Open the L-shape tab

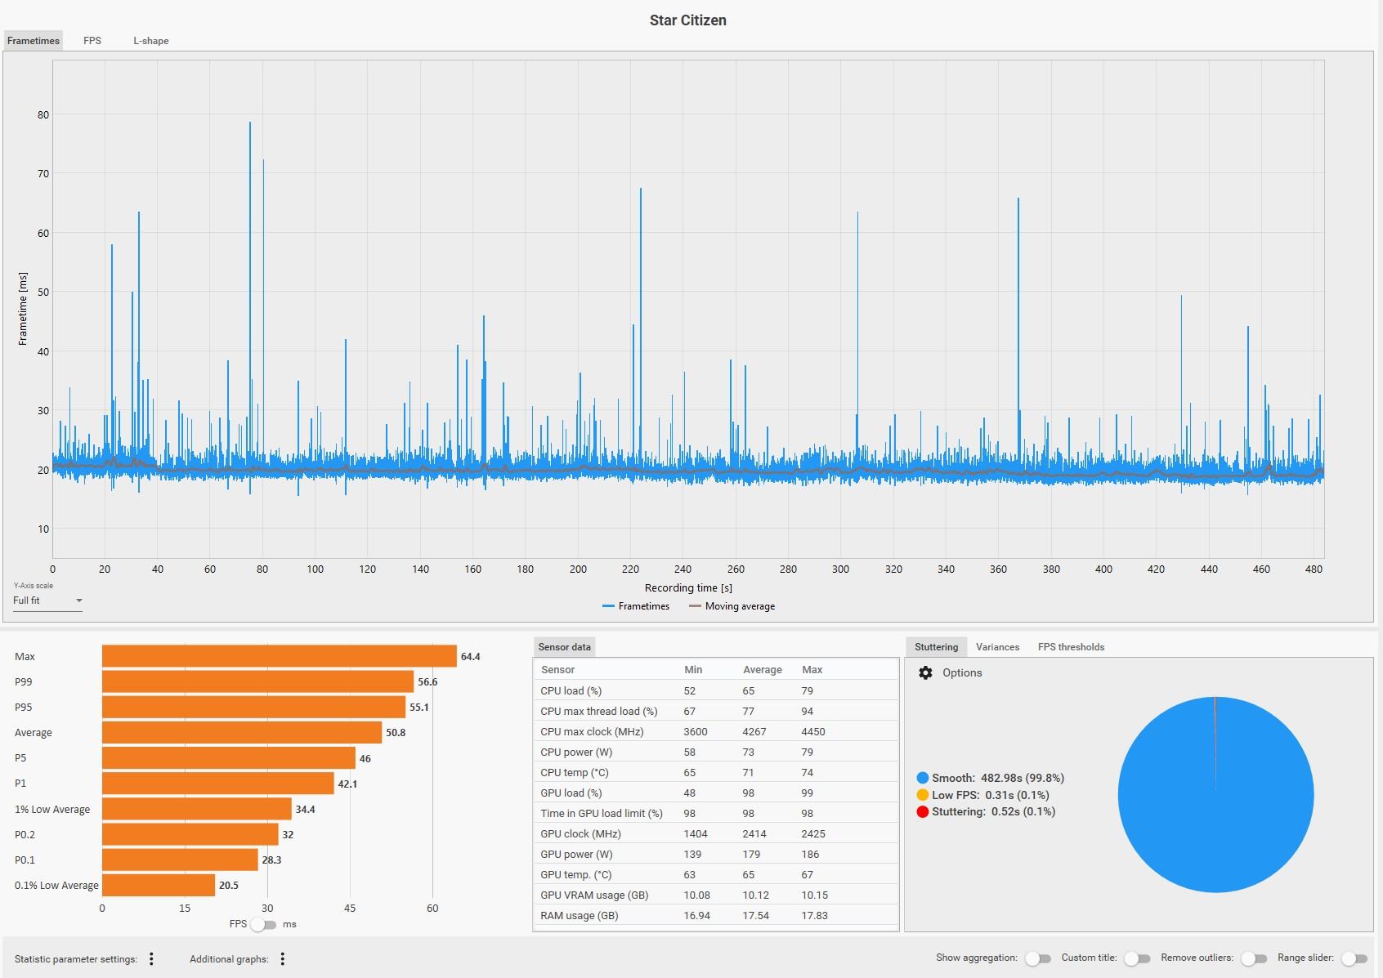coord(151,41)
